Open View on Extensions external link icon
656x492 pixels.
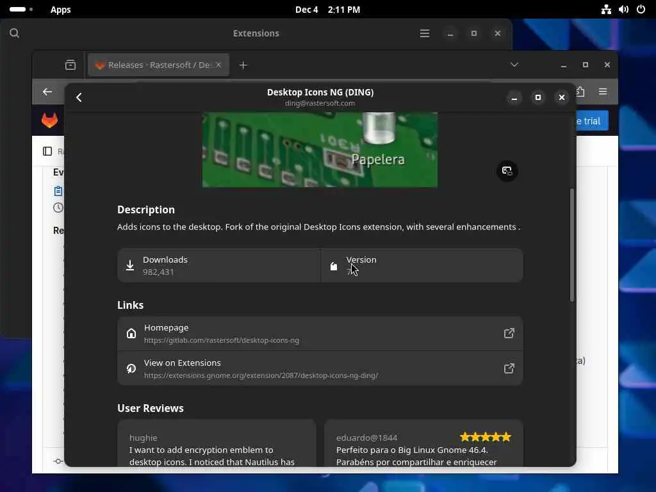[509, 368]
